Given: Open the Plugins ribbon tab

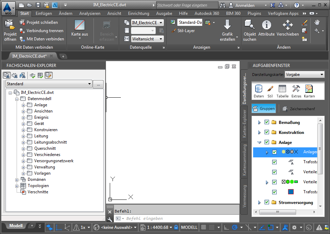Looking at the screenshot, I should [254, 13].
